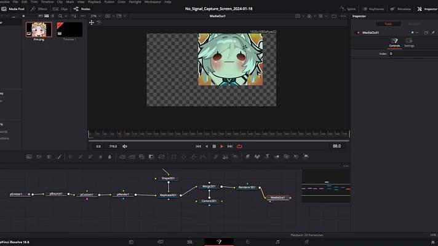Image resolution: width=438 pixels, height=246 pixels.
Task: Select the Fire.png media thumbnail
Action: 39,30
